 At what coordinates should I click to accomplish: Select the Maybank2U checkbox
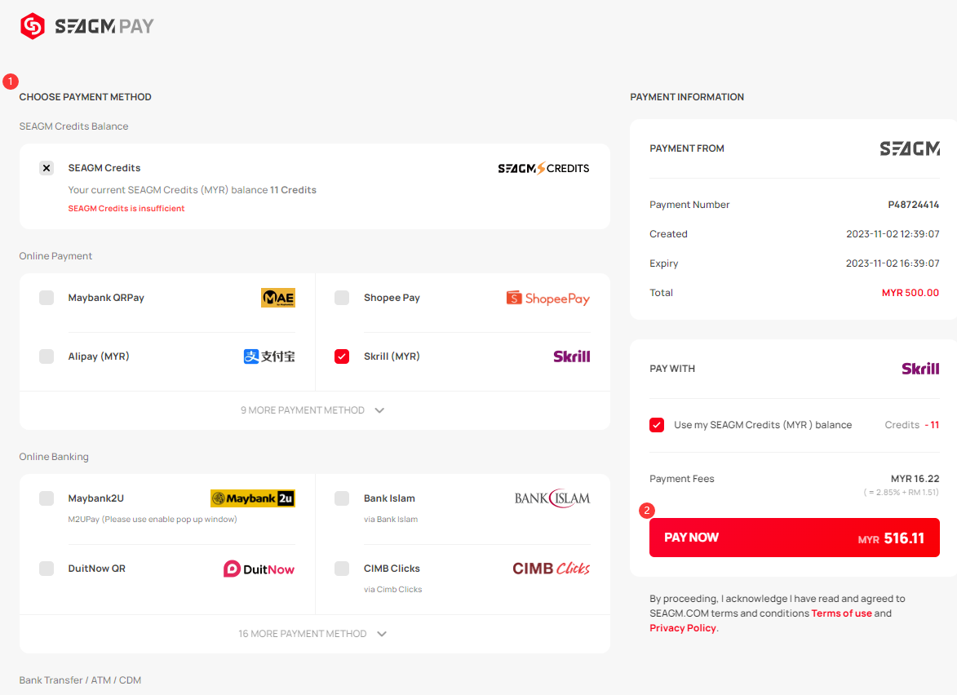47,498
